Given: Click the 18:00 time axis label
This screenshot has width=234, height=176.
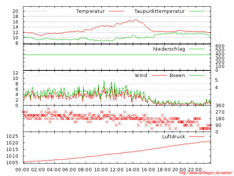Looking at the screenshot, I should pos(164,170).
